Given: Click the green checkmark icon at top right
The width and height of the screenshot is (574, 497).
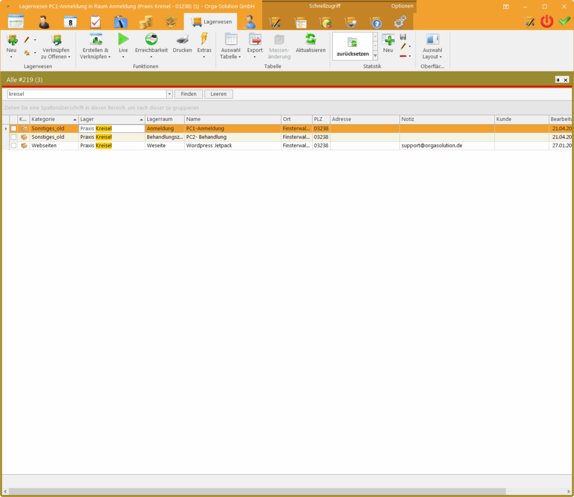Looking at the screenshot, I should click(x=564, y=21).
